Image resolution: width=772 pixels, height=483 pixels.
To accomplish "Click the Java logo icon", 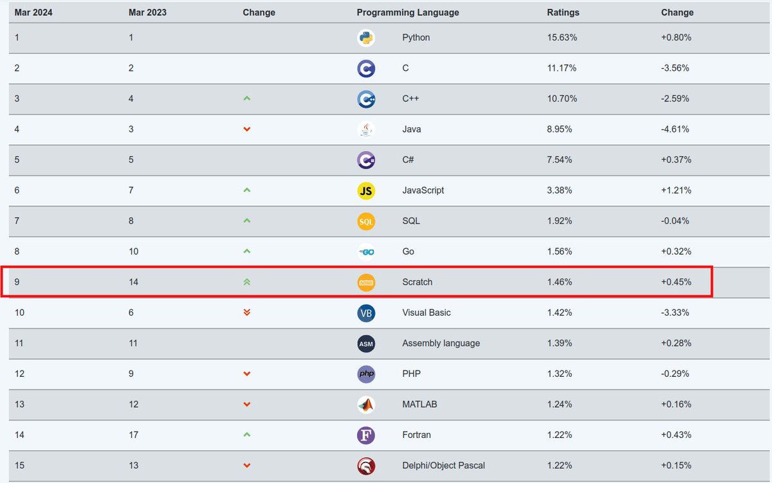I will (366, 129).
